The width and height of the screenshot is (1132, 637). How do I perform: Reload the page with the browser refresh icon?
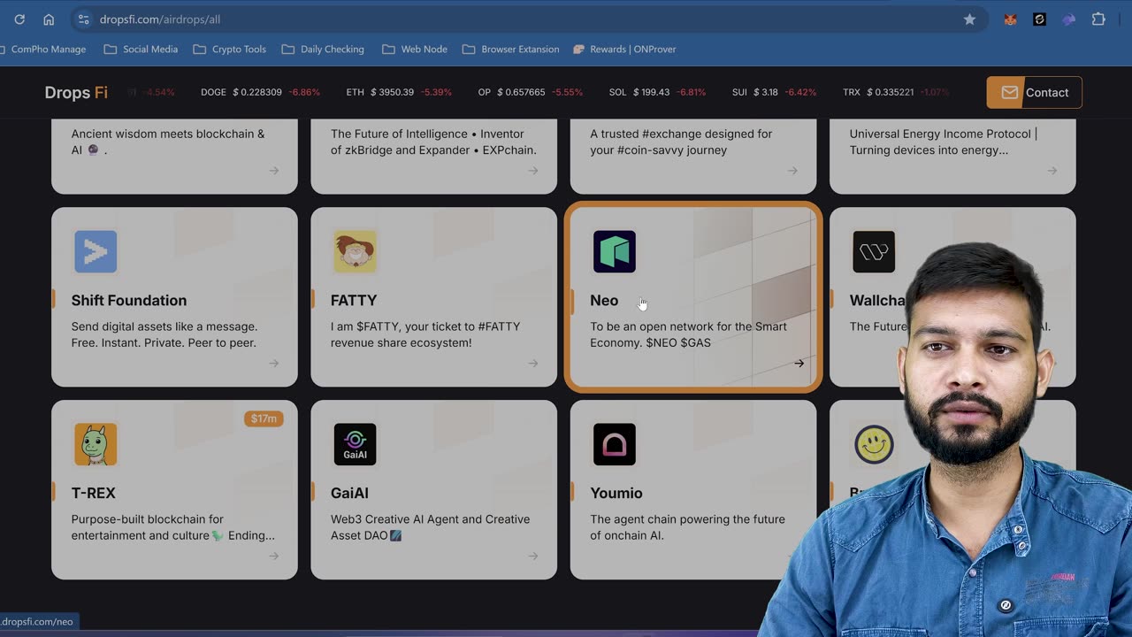[x=19, y=19]
